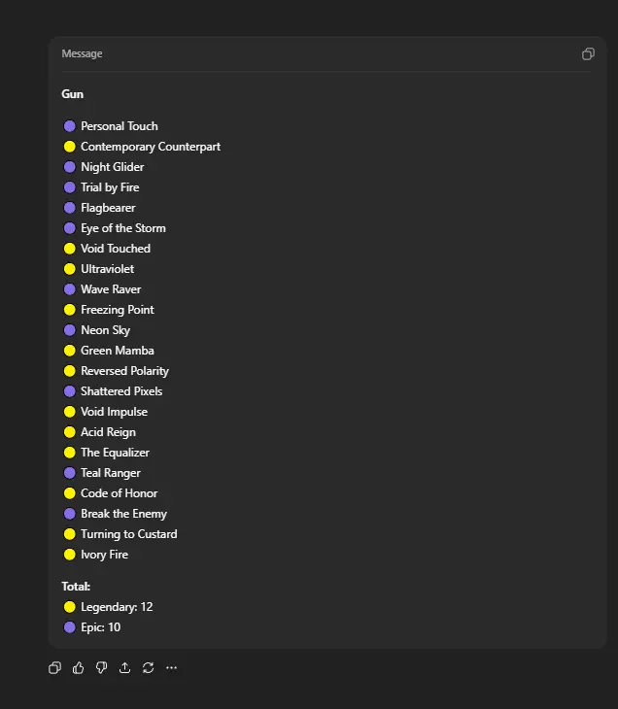Click the yellow circle beside Ivory Fire

coord(69,555)
